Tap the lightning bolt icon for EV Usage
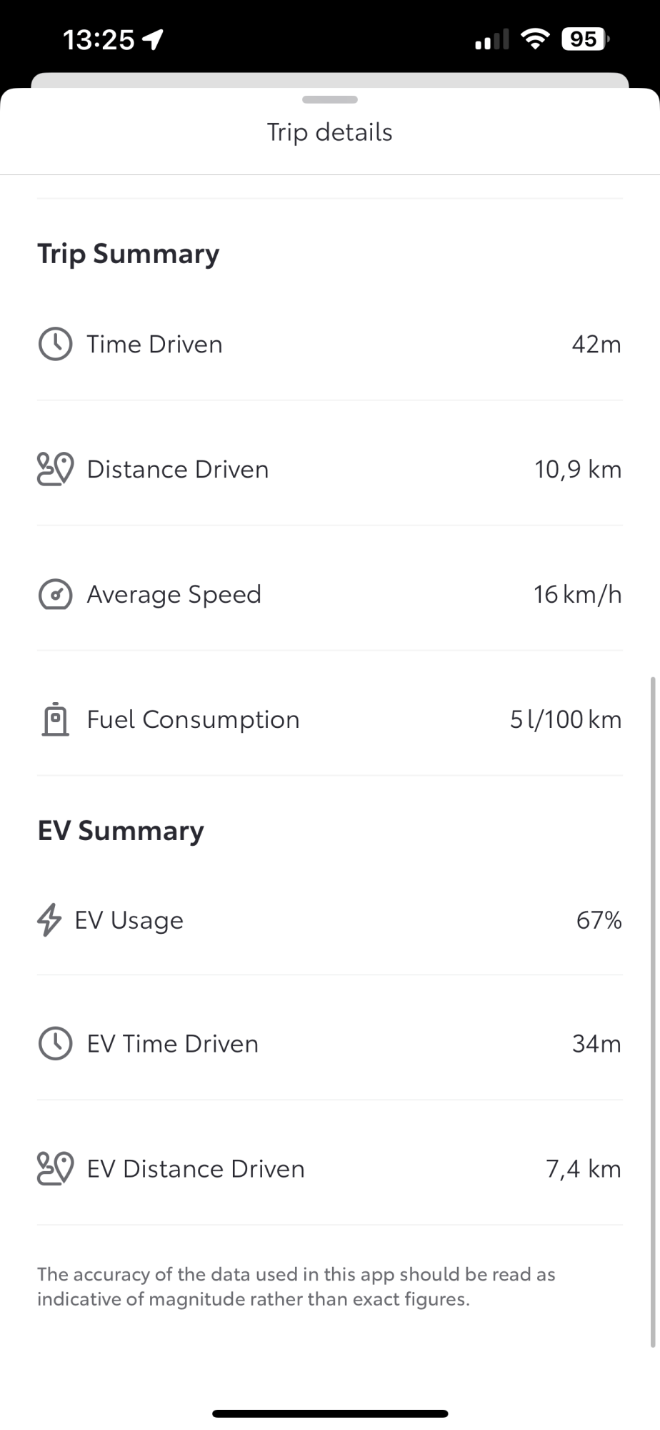 [49, 919]
